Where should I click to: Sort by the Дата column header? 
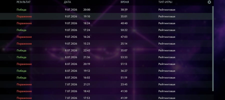tap(67, 2)
